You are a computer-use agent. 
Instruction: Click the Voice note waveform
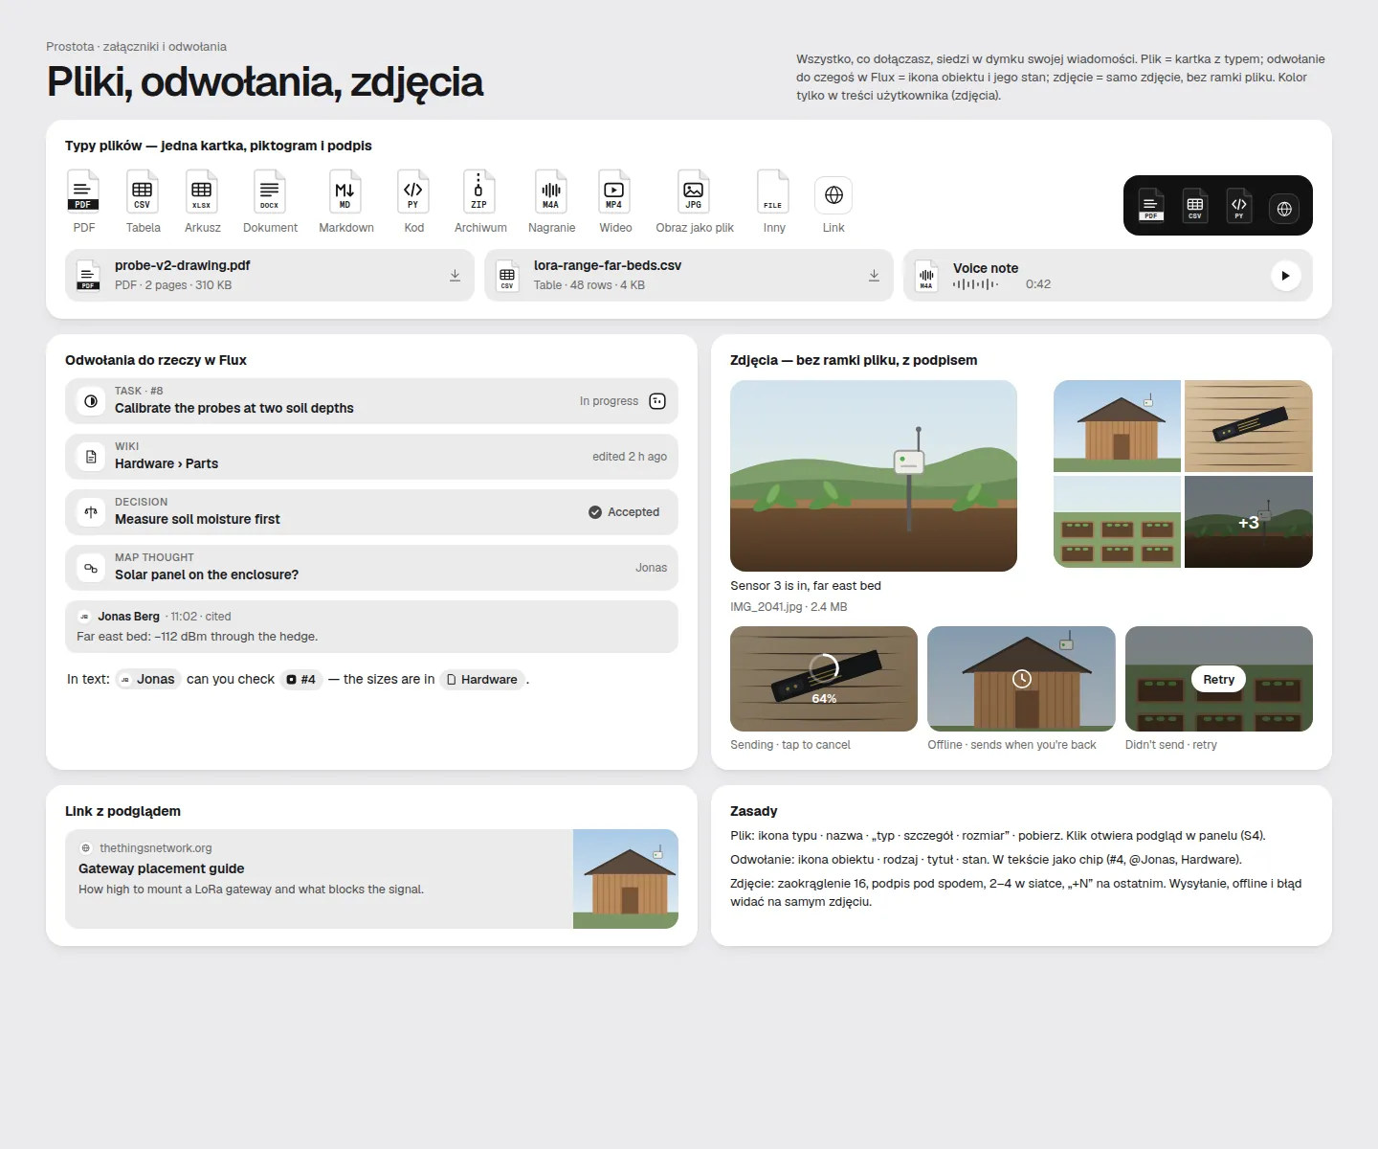coord(975,284)
